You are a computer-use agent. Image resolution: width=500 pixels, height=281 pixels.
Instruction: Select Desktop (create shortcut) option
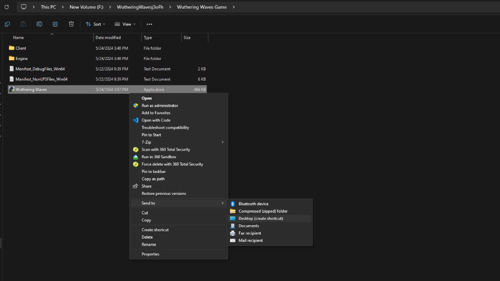tap(261, 219)
